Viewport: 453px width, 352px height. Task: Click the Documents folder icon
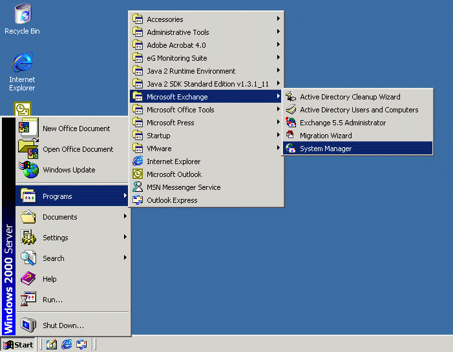(28, 216)
